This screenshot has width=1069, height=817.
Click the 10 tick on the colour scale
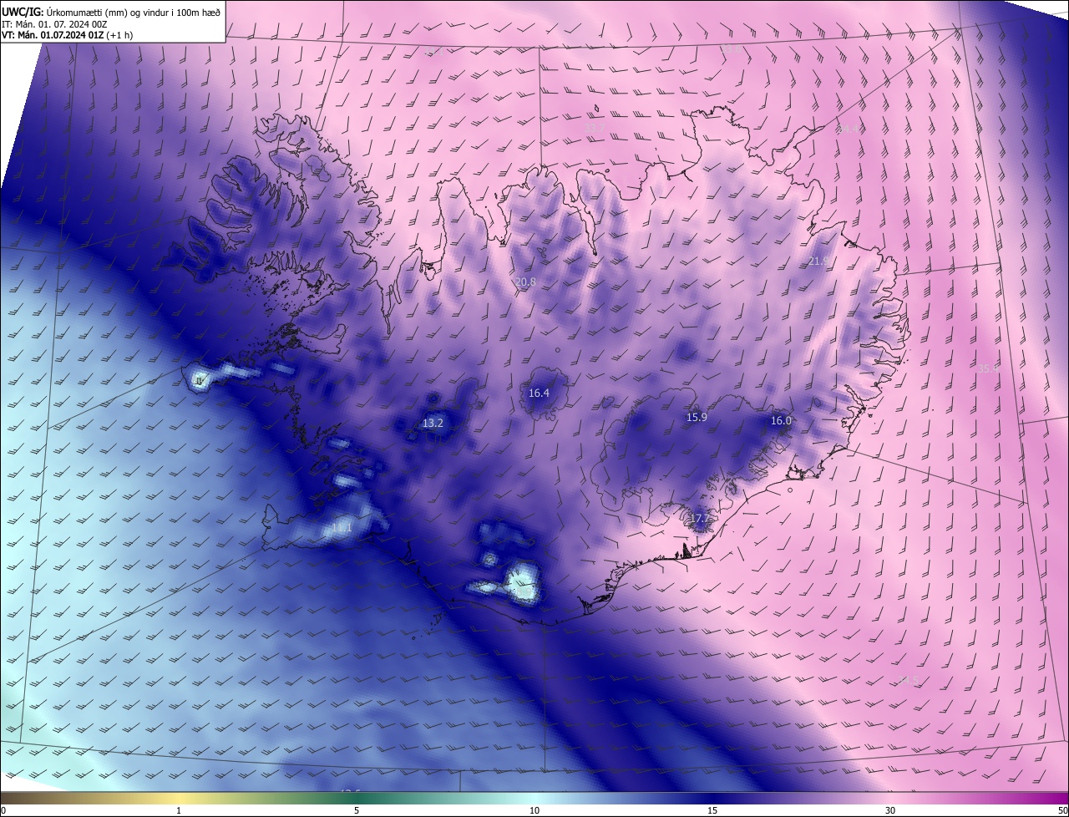coord(534,810)
